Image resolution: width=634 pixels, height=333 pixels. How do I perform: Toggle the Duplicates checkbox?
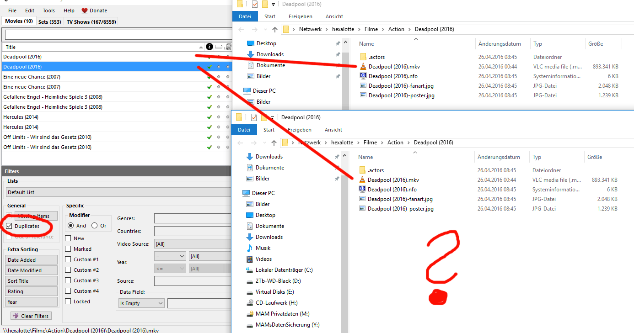pos(9,226)
